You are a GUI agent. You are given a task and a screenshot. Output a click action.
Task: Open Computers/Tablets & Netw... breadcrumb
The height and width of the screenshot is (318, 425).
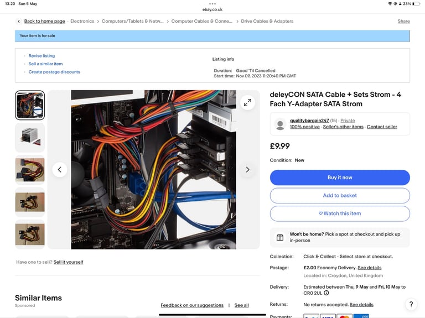[133, 21]
